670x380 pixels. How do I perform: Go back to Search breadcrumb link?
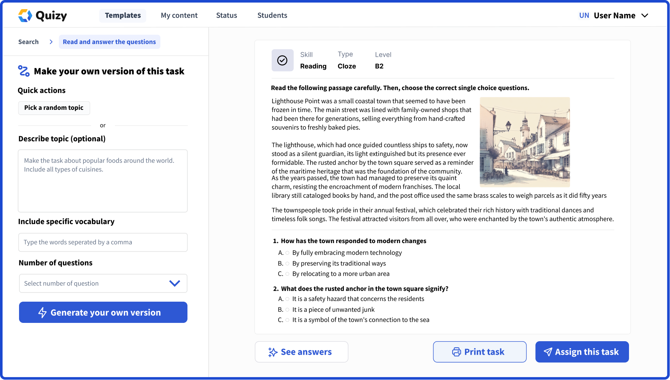coord(28,42)
